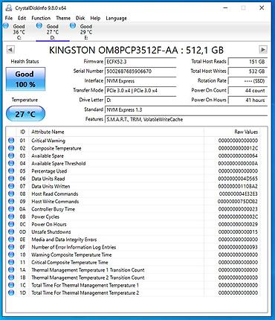275x320 pixels.
Task: Click the Total Host Writes value 532 GB
Action: pos(247,71)
